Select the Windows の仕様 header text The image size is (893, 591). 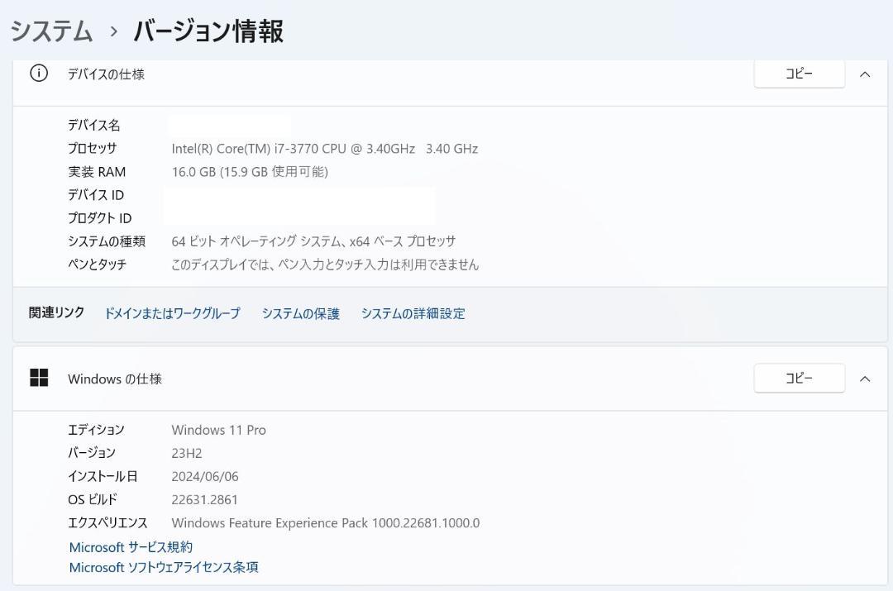[x=115, y=379]
